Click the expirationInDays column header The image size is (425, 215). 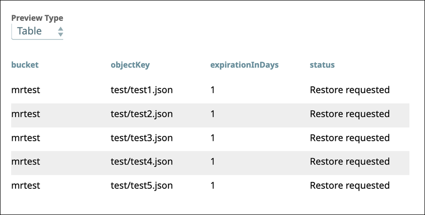click(x=245, y=65)
